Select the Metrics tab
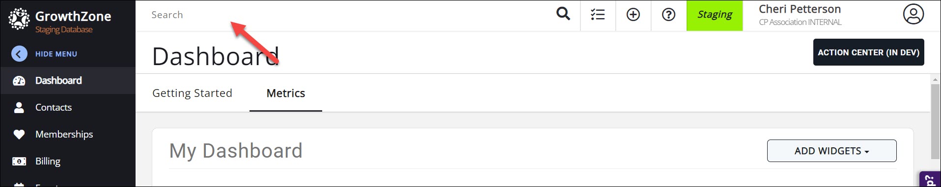Image resolution: width=941 pixels, height=187 pixels. [286, 93]
